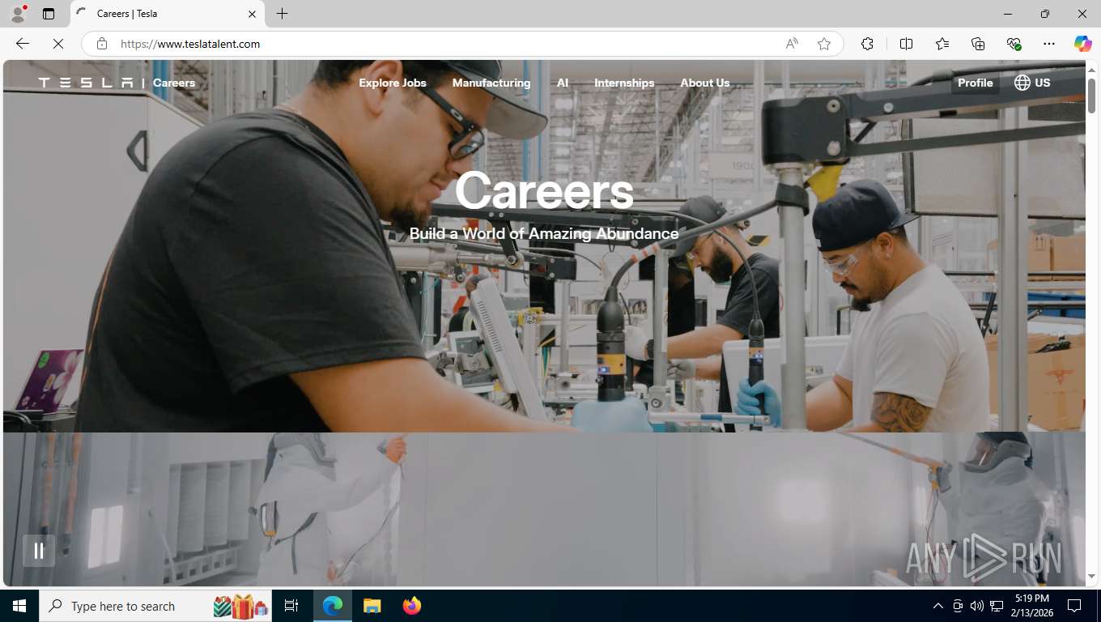Image resolution: width=1101 pixels, height=622 pixels.
Task: Open the Explore Jobs menu
Action: pos(393,83)
